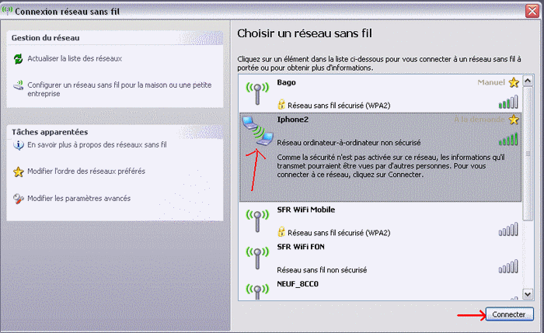
Task: Click the green refresh arrows icon
Action: (x=18, y=59)
